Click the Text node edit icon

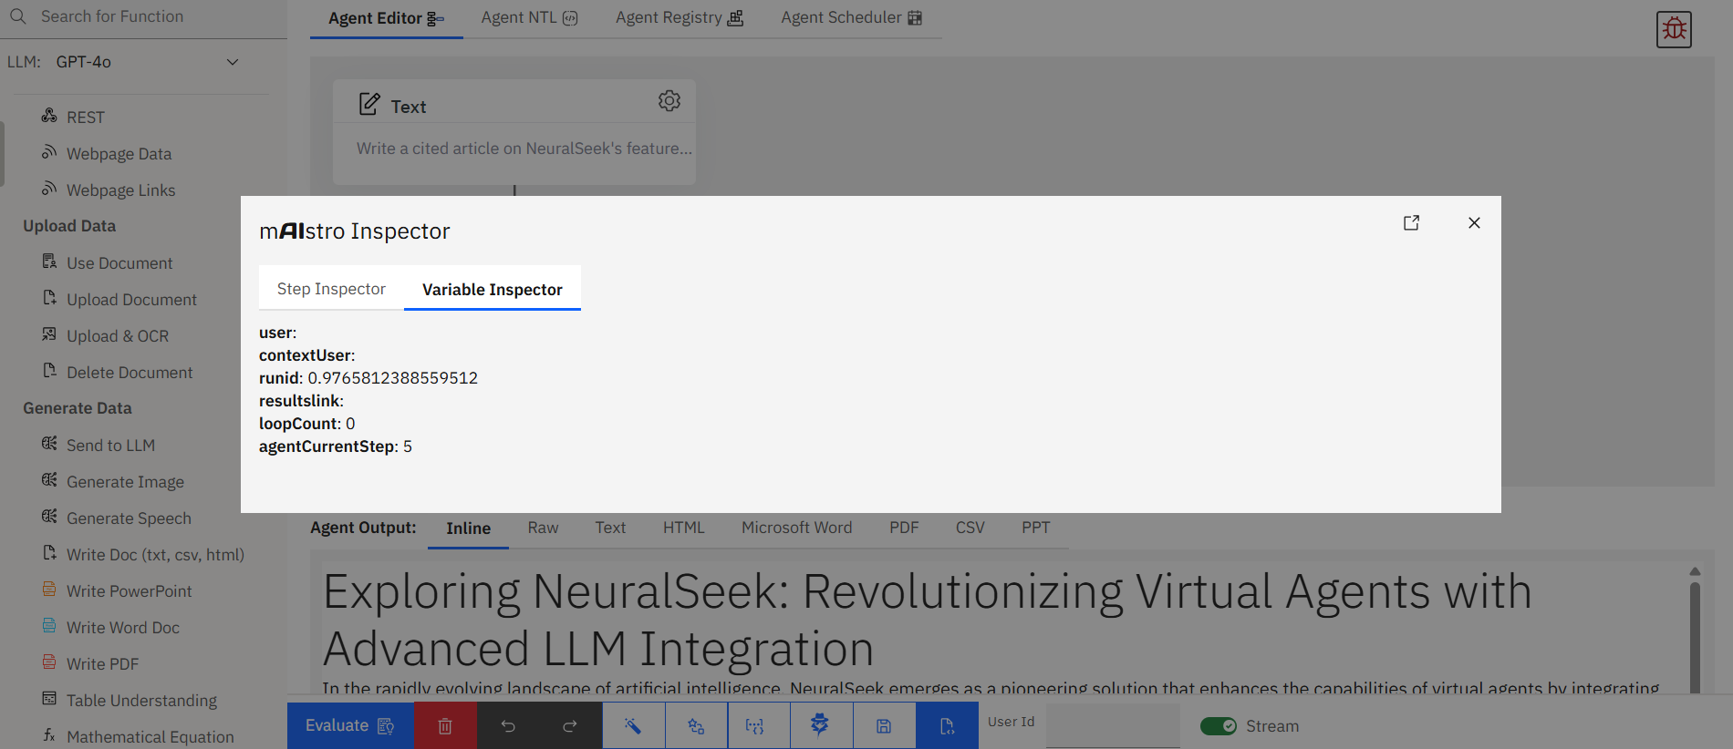(x=369, y=104)
